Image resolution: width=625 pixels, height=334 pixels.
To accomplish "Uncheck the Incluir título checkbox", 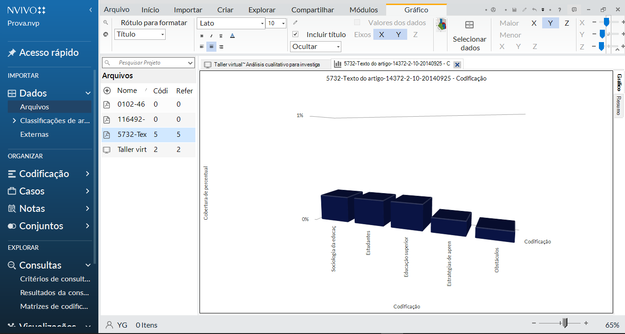I will [x=295, y=34].
